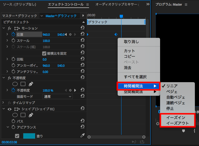Viewport: 199px width, 146px height.
Task: Toggle timeline view with play triangle button
Action: [x=83, y=15]
